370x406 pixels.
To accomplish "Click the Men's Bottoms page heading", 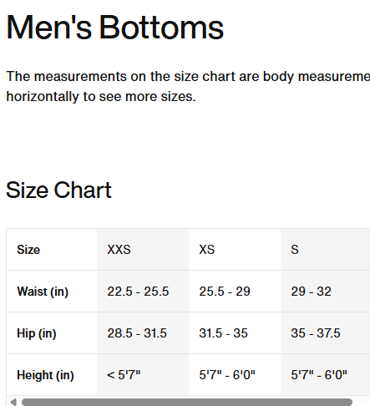I will point(114,28).
